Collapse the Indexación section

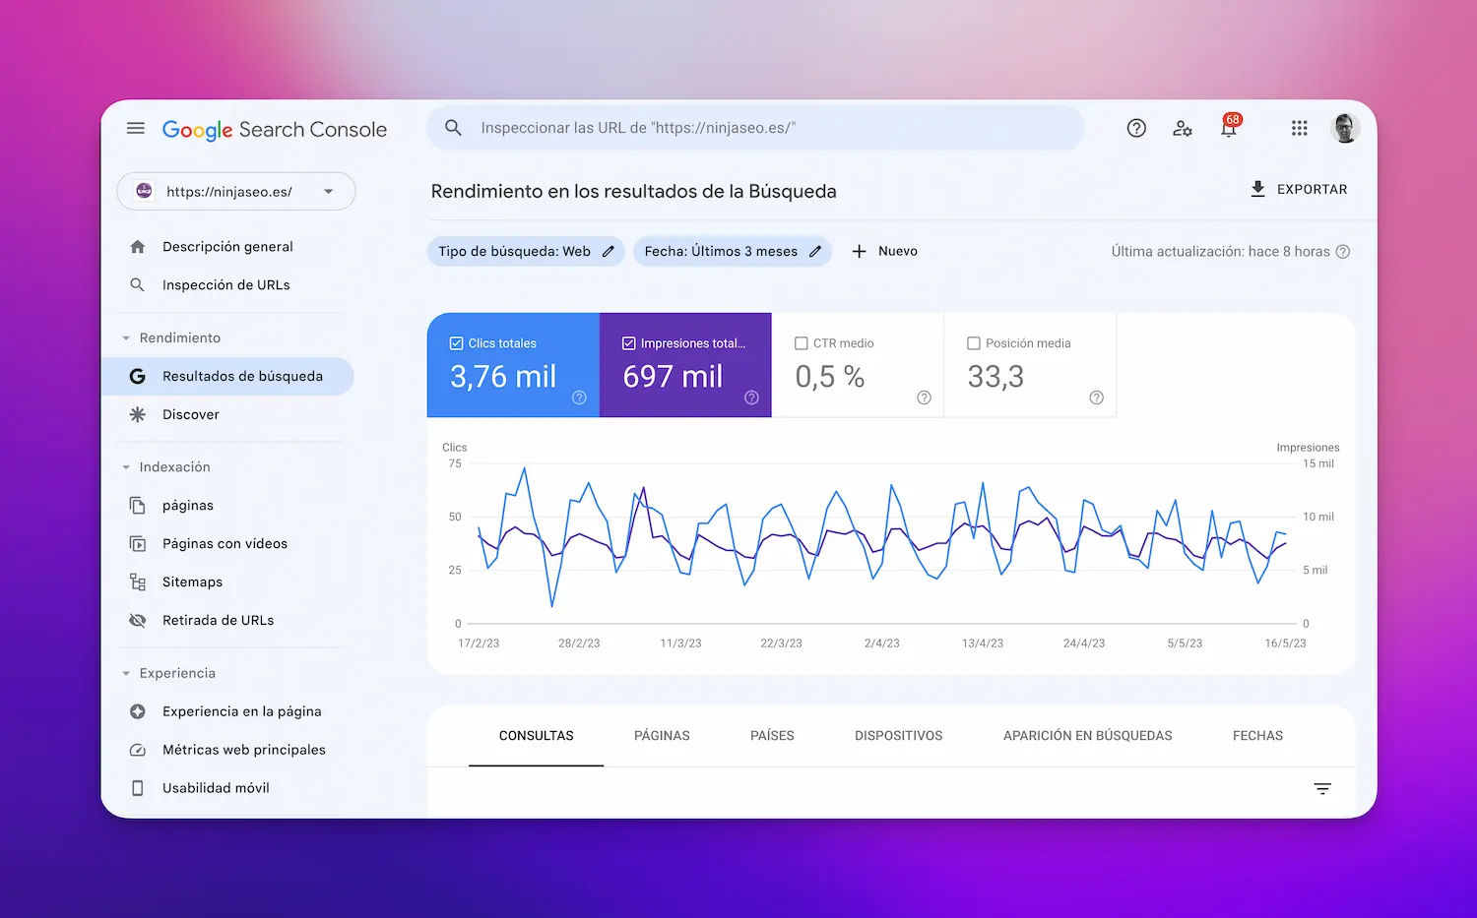pyautogui.click(x=126, y=466)
